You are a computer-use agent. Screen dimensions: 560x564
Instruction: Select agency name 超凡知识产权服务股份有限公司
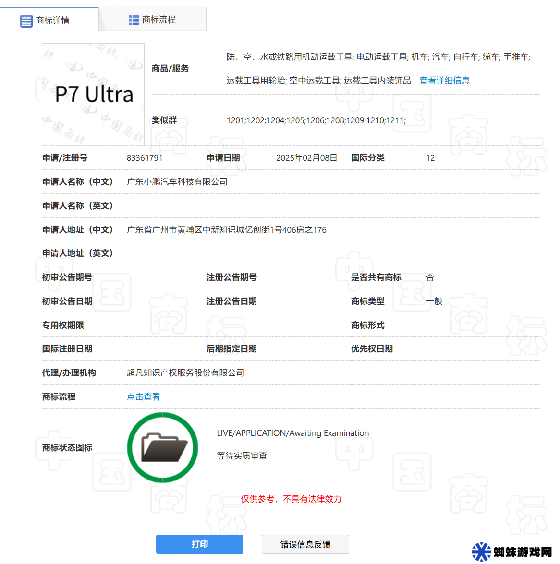(x=186, y=373)
